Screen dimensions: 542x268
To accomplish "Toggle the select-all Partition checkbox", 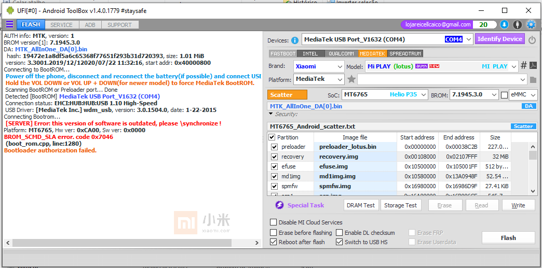I will (x=272, y=137).
